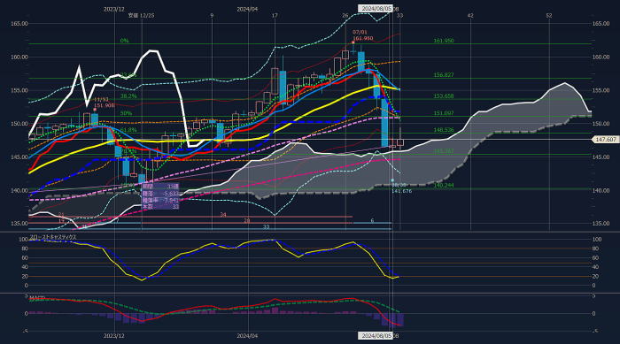Click bar-count label 6 near bottom

(372, 221)
